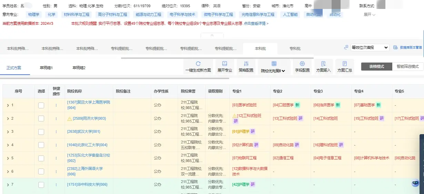Select checkbox for row 5 东北大学秦皇岛分校
The height and width of the screenshot is (194, 424).
(x=41, y=158)
